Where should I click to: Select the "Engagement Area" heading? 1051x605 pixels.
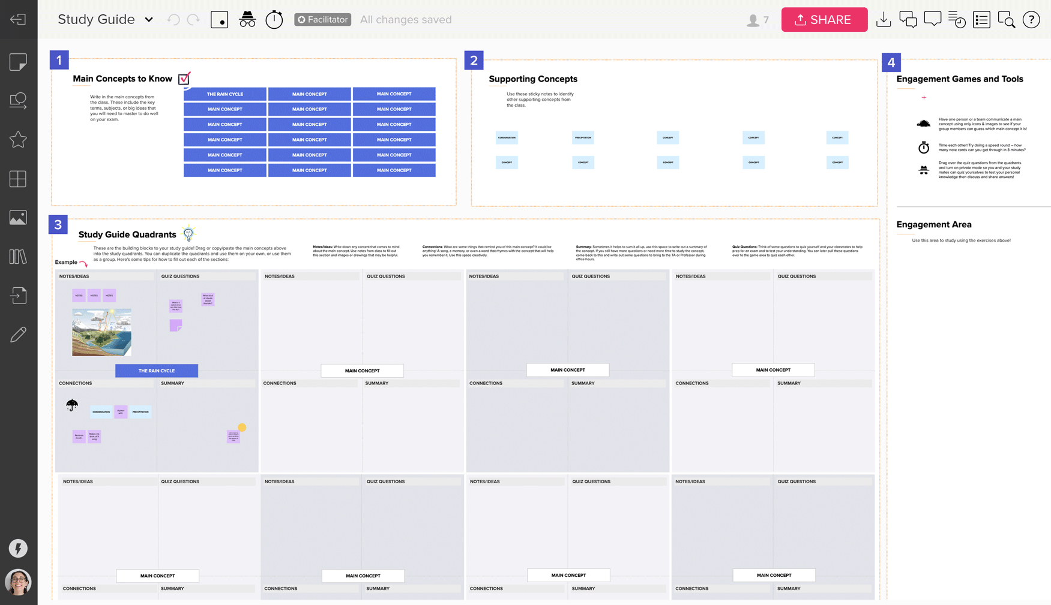click(934, 225)
